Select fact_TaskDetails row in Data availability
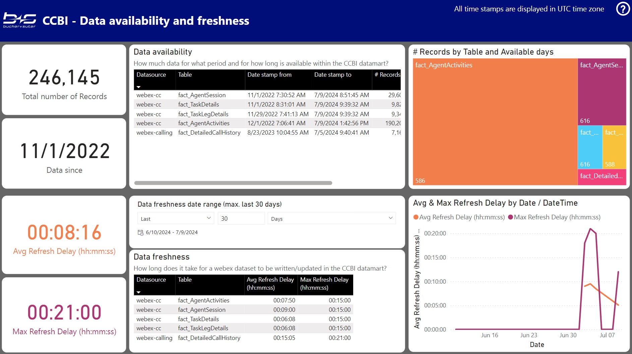Image resolution: width=632 pixels, height=354 pixels. 267,104
